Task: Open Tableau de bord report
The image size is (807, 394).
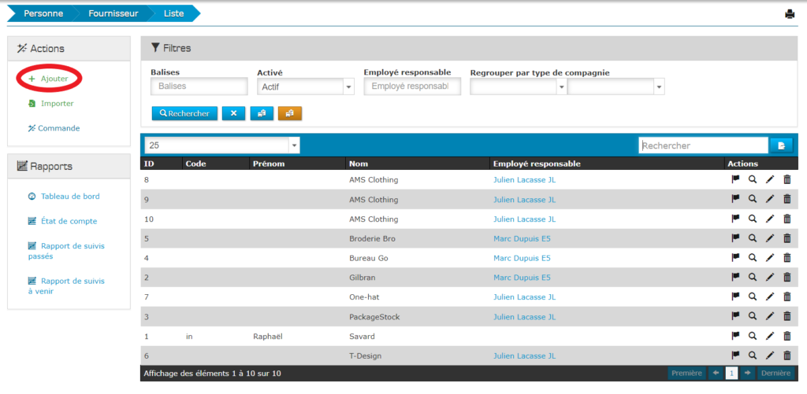Action: pyautogui.click(x=69, y=196)
